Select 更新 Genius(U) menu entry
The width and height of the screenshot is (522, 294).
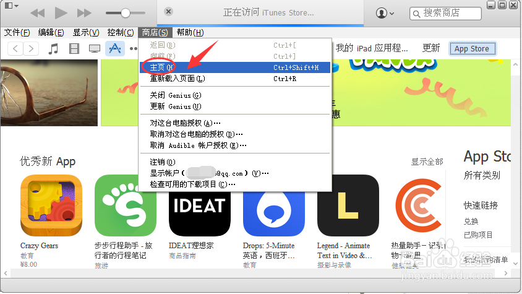point(235,106)
